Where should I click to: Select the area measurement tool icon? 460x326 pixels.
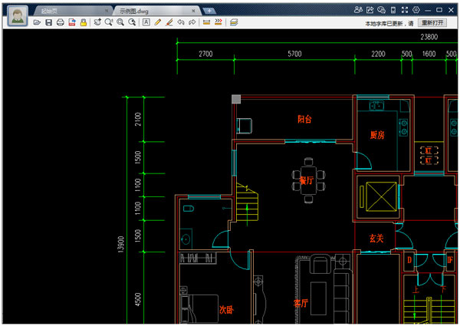pos(219,22)
